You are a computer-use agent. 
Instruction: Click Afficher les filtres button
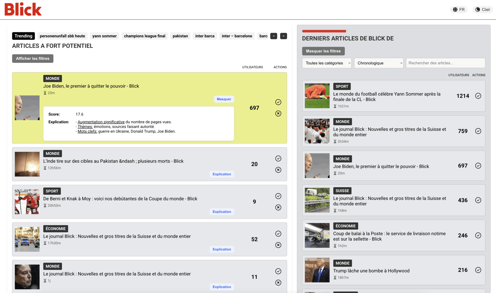point(33,58)
